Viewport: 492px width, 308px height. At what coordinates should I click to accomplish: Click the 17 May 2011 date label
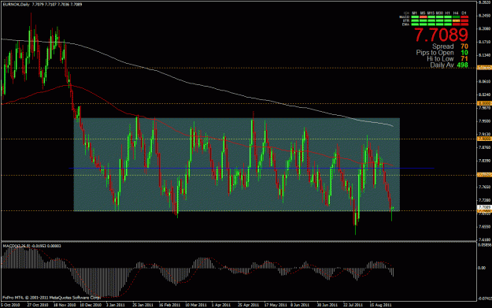276,305
